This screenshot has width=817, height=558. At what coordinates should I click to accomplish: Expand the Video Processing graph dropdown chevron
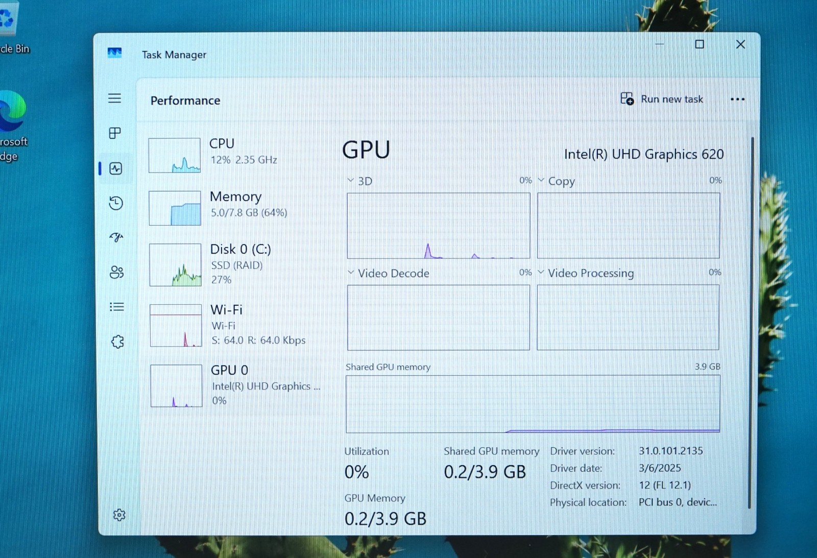541,273
